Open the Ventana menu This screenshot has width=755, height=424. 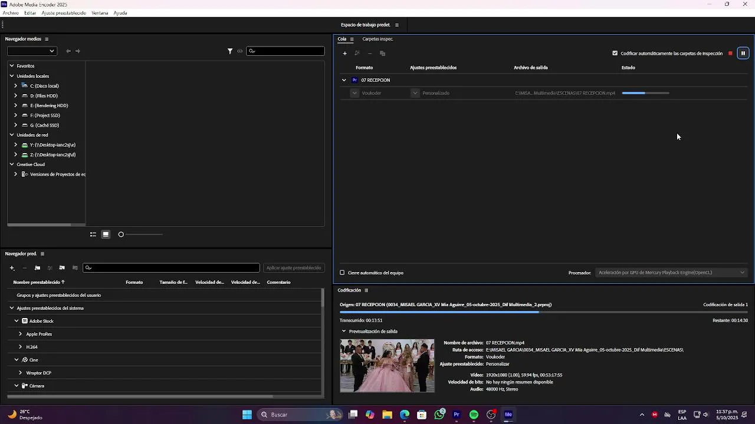tap(100, 13)
